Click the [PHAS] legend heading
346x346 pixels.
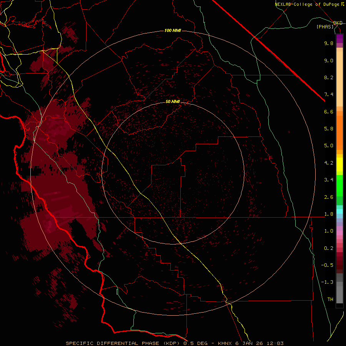325,27
